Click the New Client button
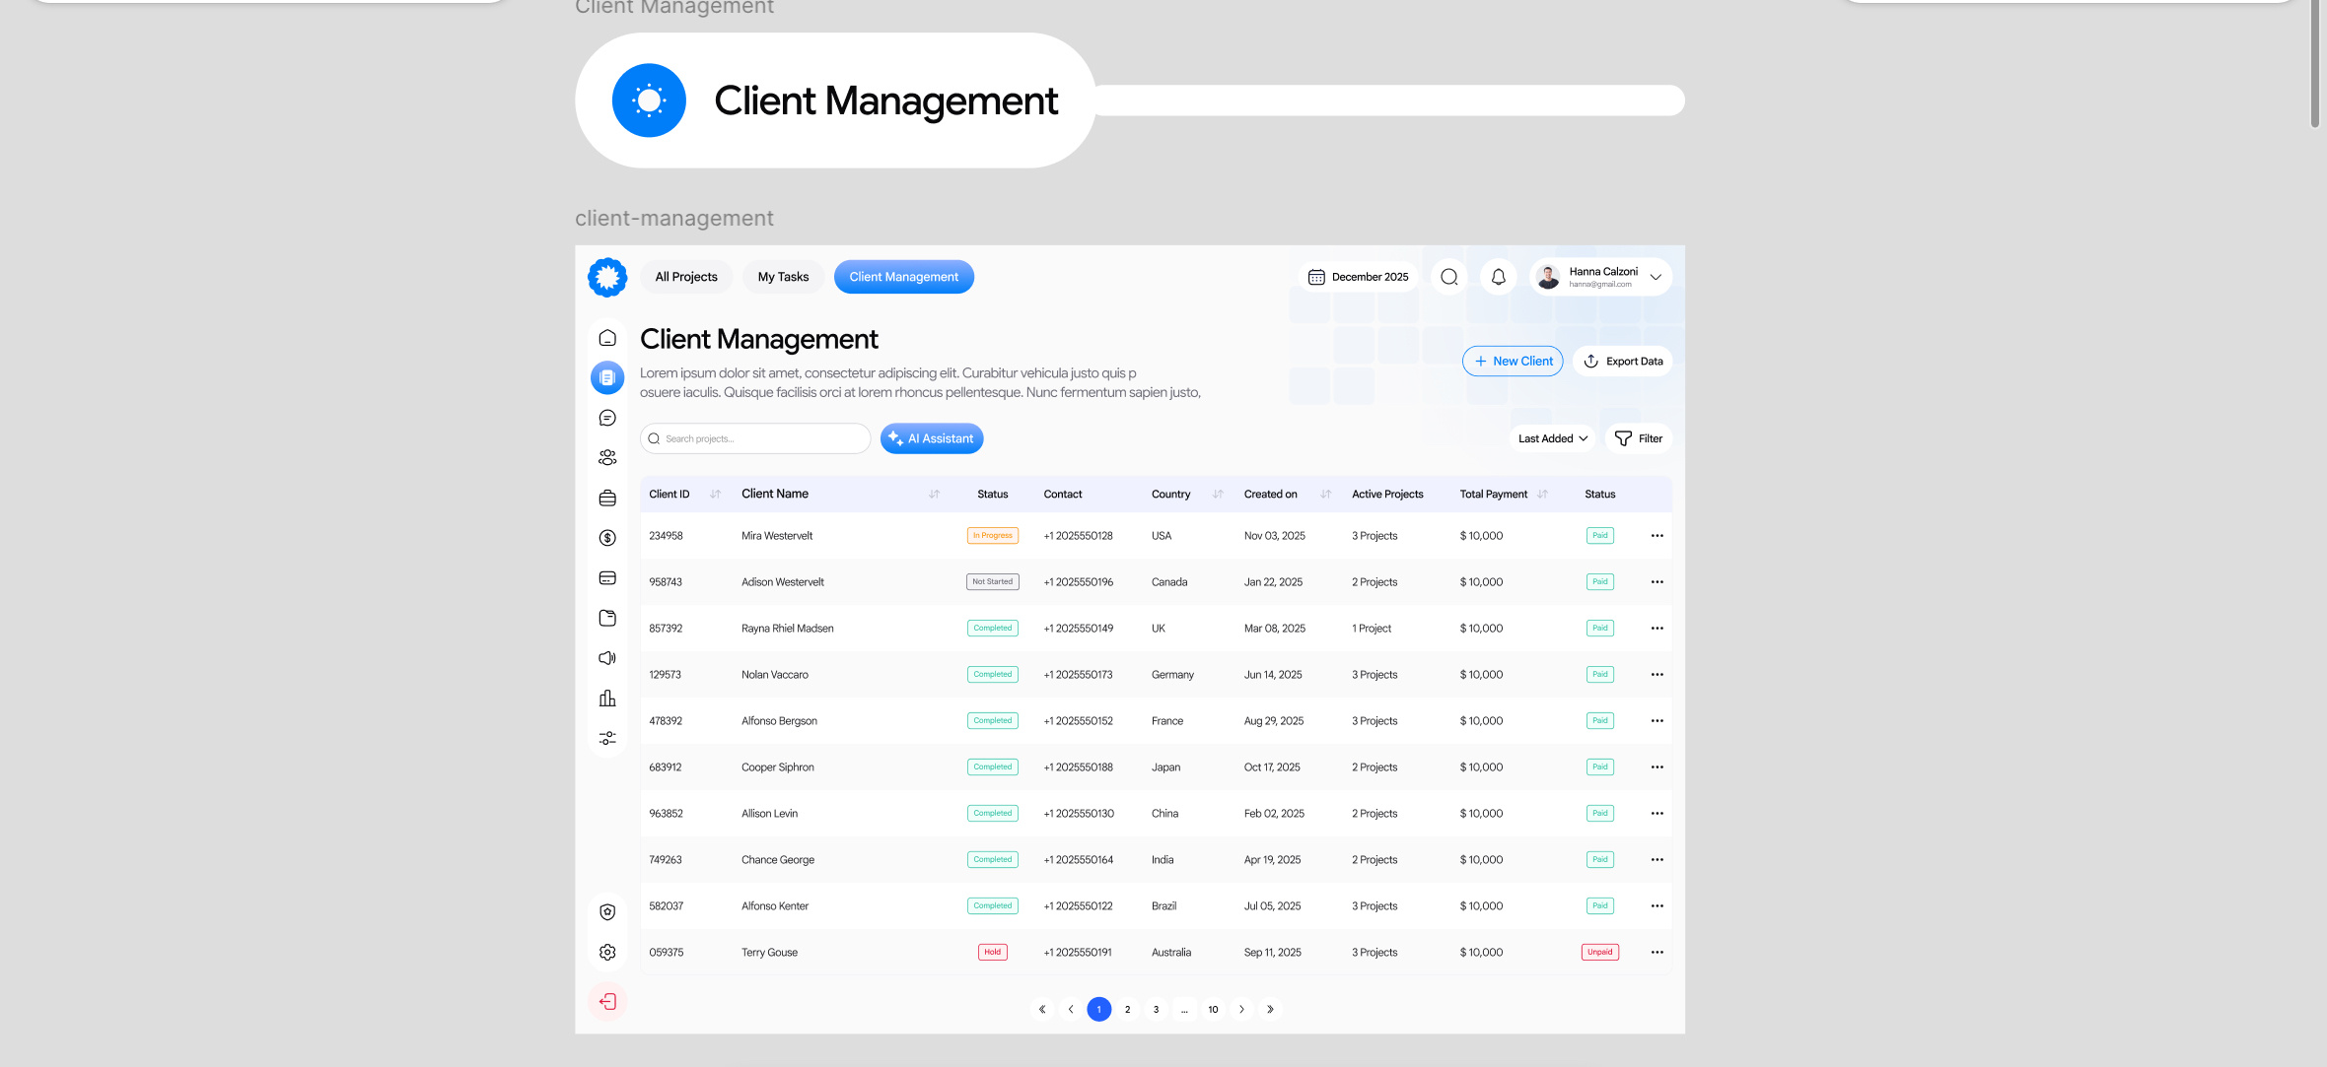The height and width of the screenshot is (1067, 2327). coord(1513,361)
